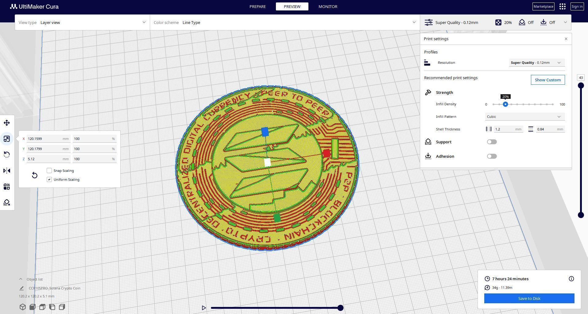588x314 pixels.
Task: Close the Print settings panel
Action: 566,39
